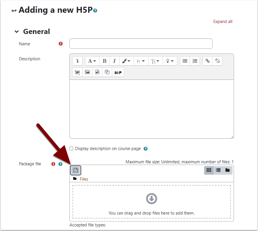Click the add file icon in Package file
Viewport: 258px width, 231px height.
pyautogui.click(x=76, y=170)
